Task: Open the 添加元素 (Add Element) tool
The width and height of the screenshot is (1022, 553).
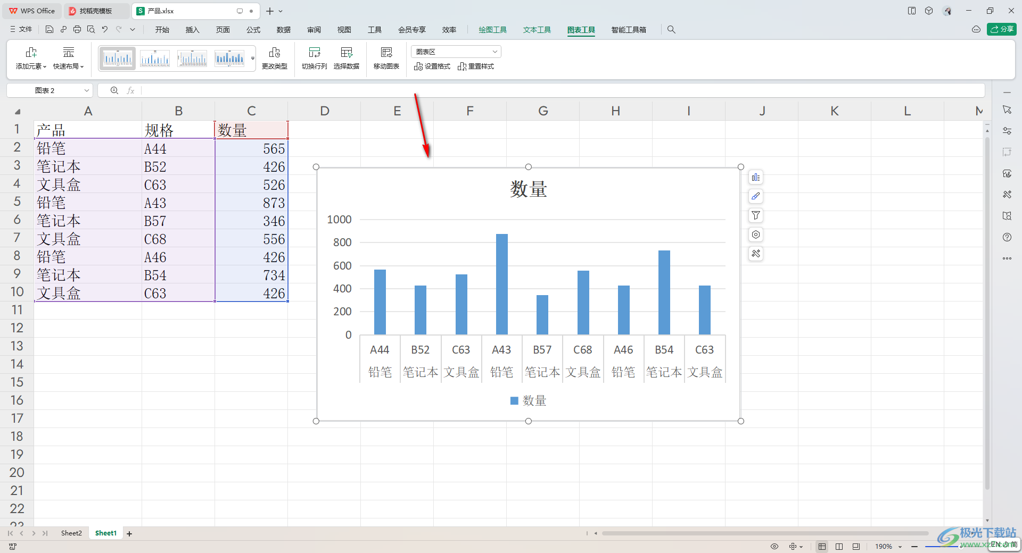Action: pos(31,58)
